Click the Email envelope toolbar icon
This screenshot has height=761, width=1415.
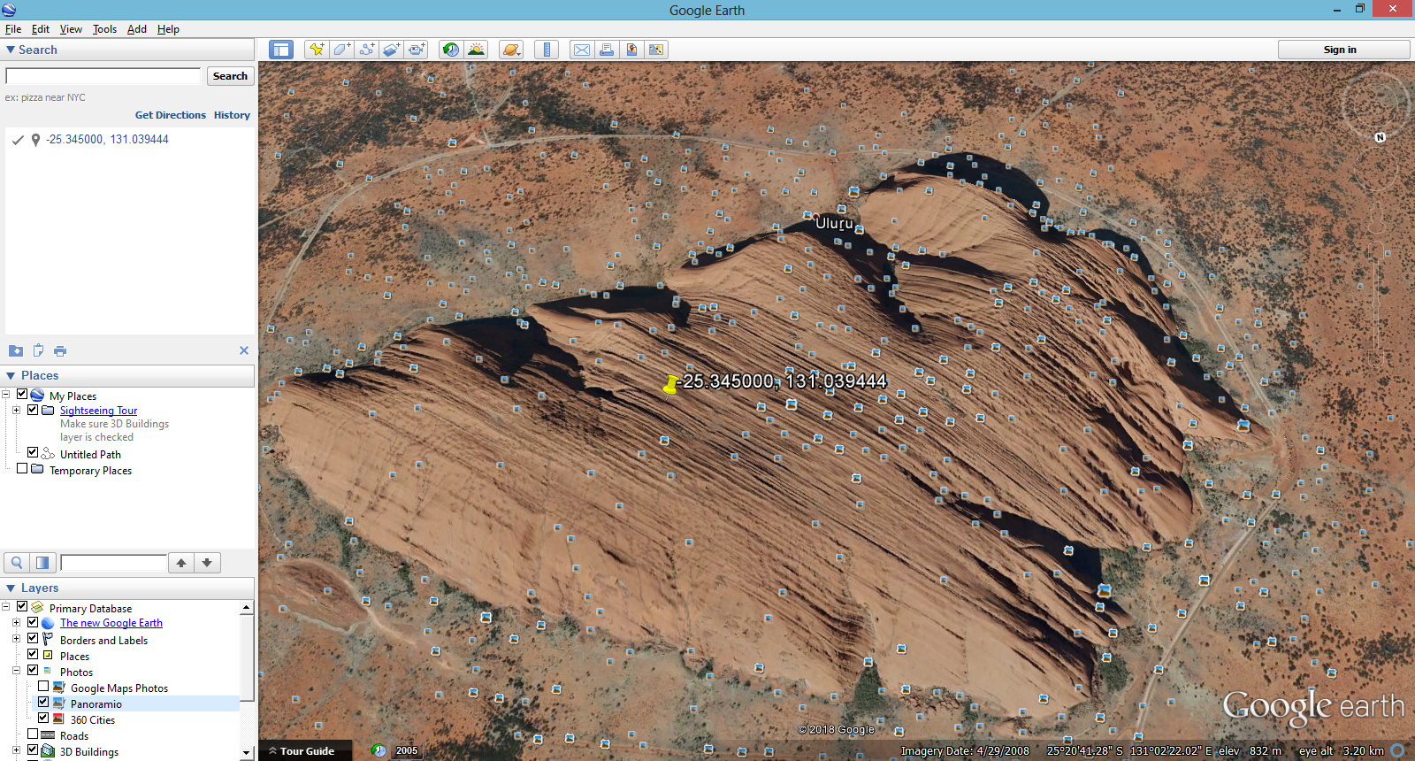point(582,50)
